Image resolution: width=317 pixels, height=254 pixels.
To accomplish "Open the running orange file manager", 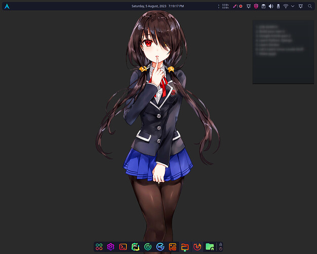I will pyautogui.click(x=185, y=247).
